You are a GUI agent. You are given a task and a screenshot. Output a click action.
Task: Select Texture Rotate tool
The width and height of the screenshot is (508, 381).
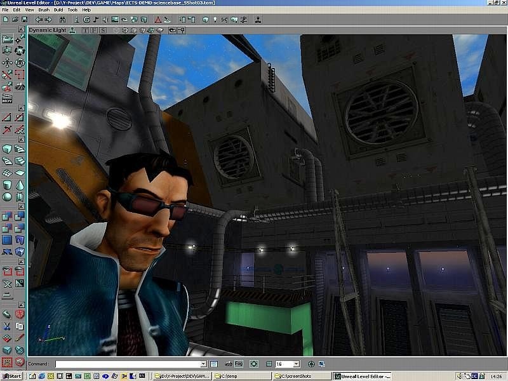point(20,62)
